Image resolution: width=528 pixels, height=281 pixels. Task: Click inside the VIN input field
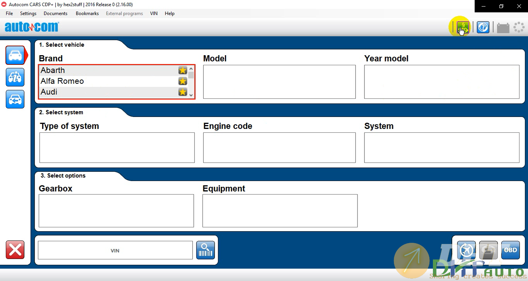[115, 251]
